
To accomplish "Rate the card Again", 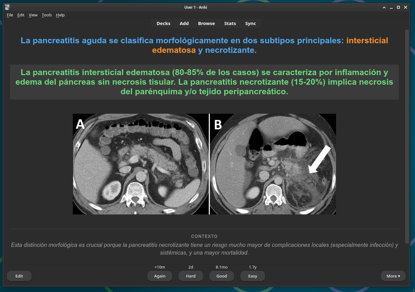I will point(160,276).
